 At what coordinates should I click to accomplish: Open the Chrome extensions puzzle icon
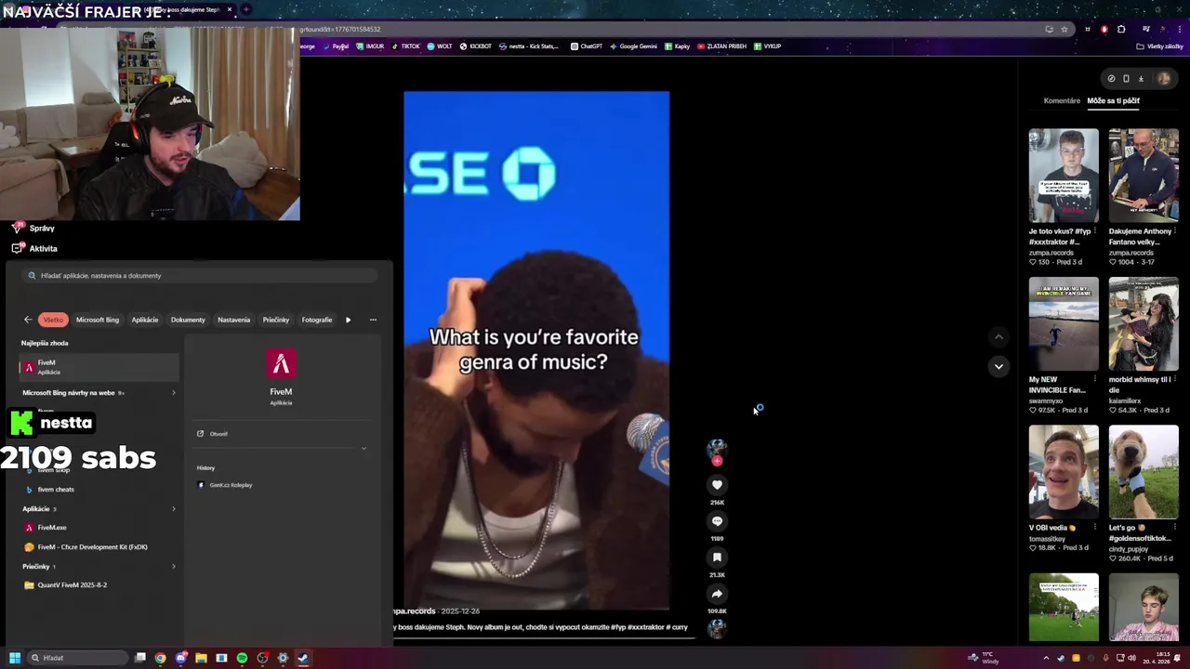click(x=1121, y=29)
